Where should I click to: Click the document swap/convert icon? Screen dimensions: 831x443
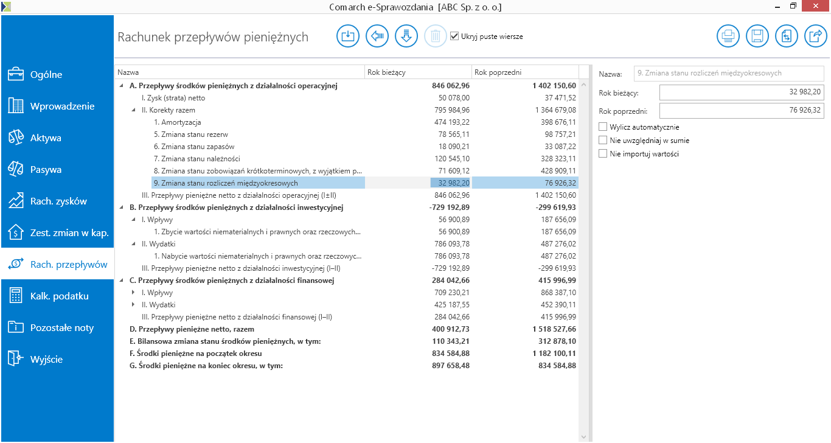787,37
